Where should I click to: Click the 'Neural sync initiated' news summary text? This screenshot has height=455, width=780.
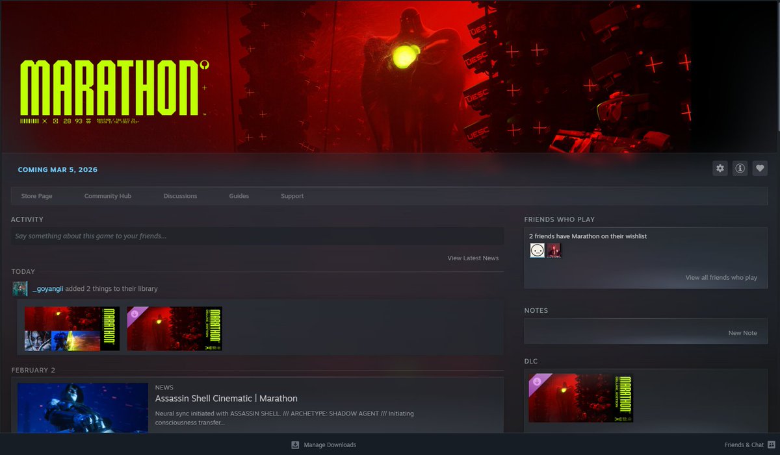(x=285, y=418)
